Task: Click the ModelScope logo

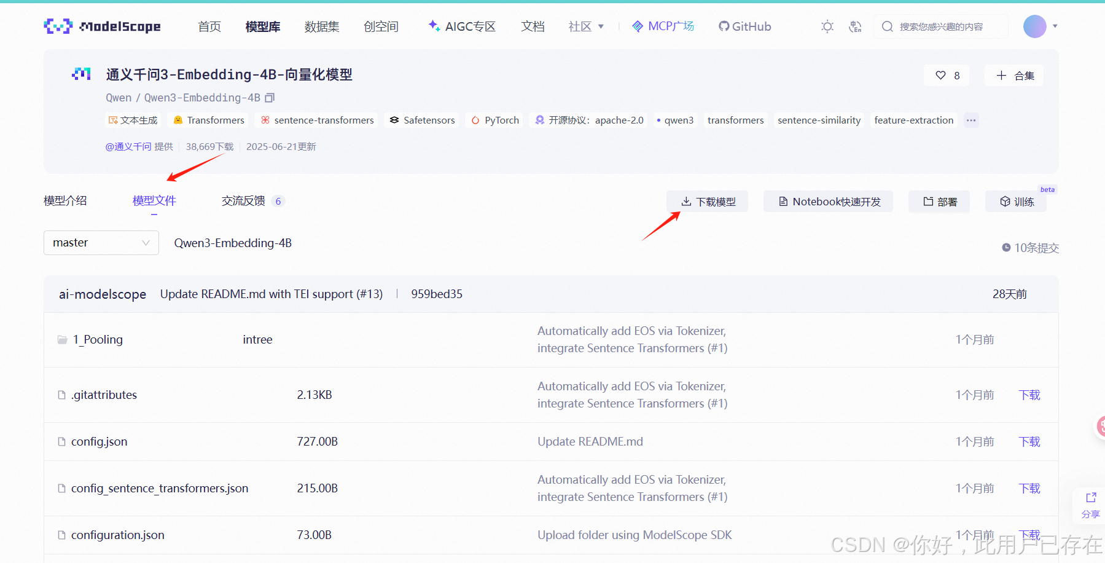Action: point(103,26)
